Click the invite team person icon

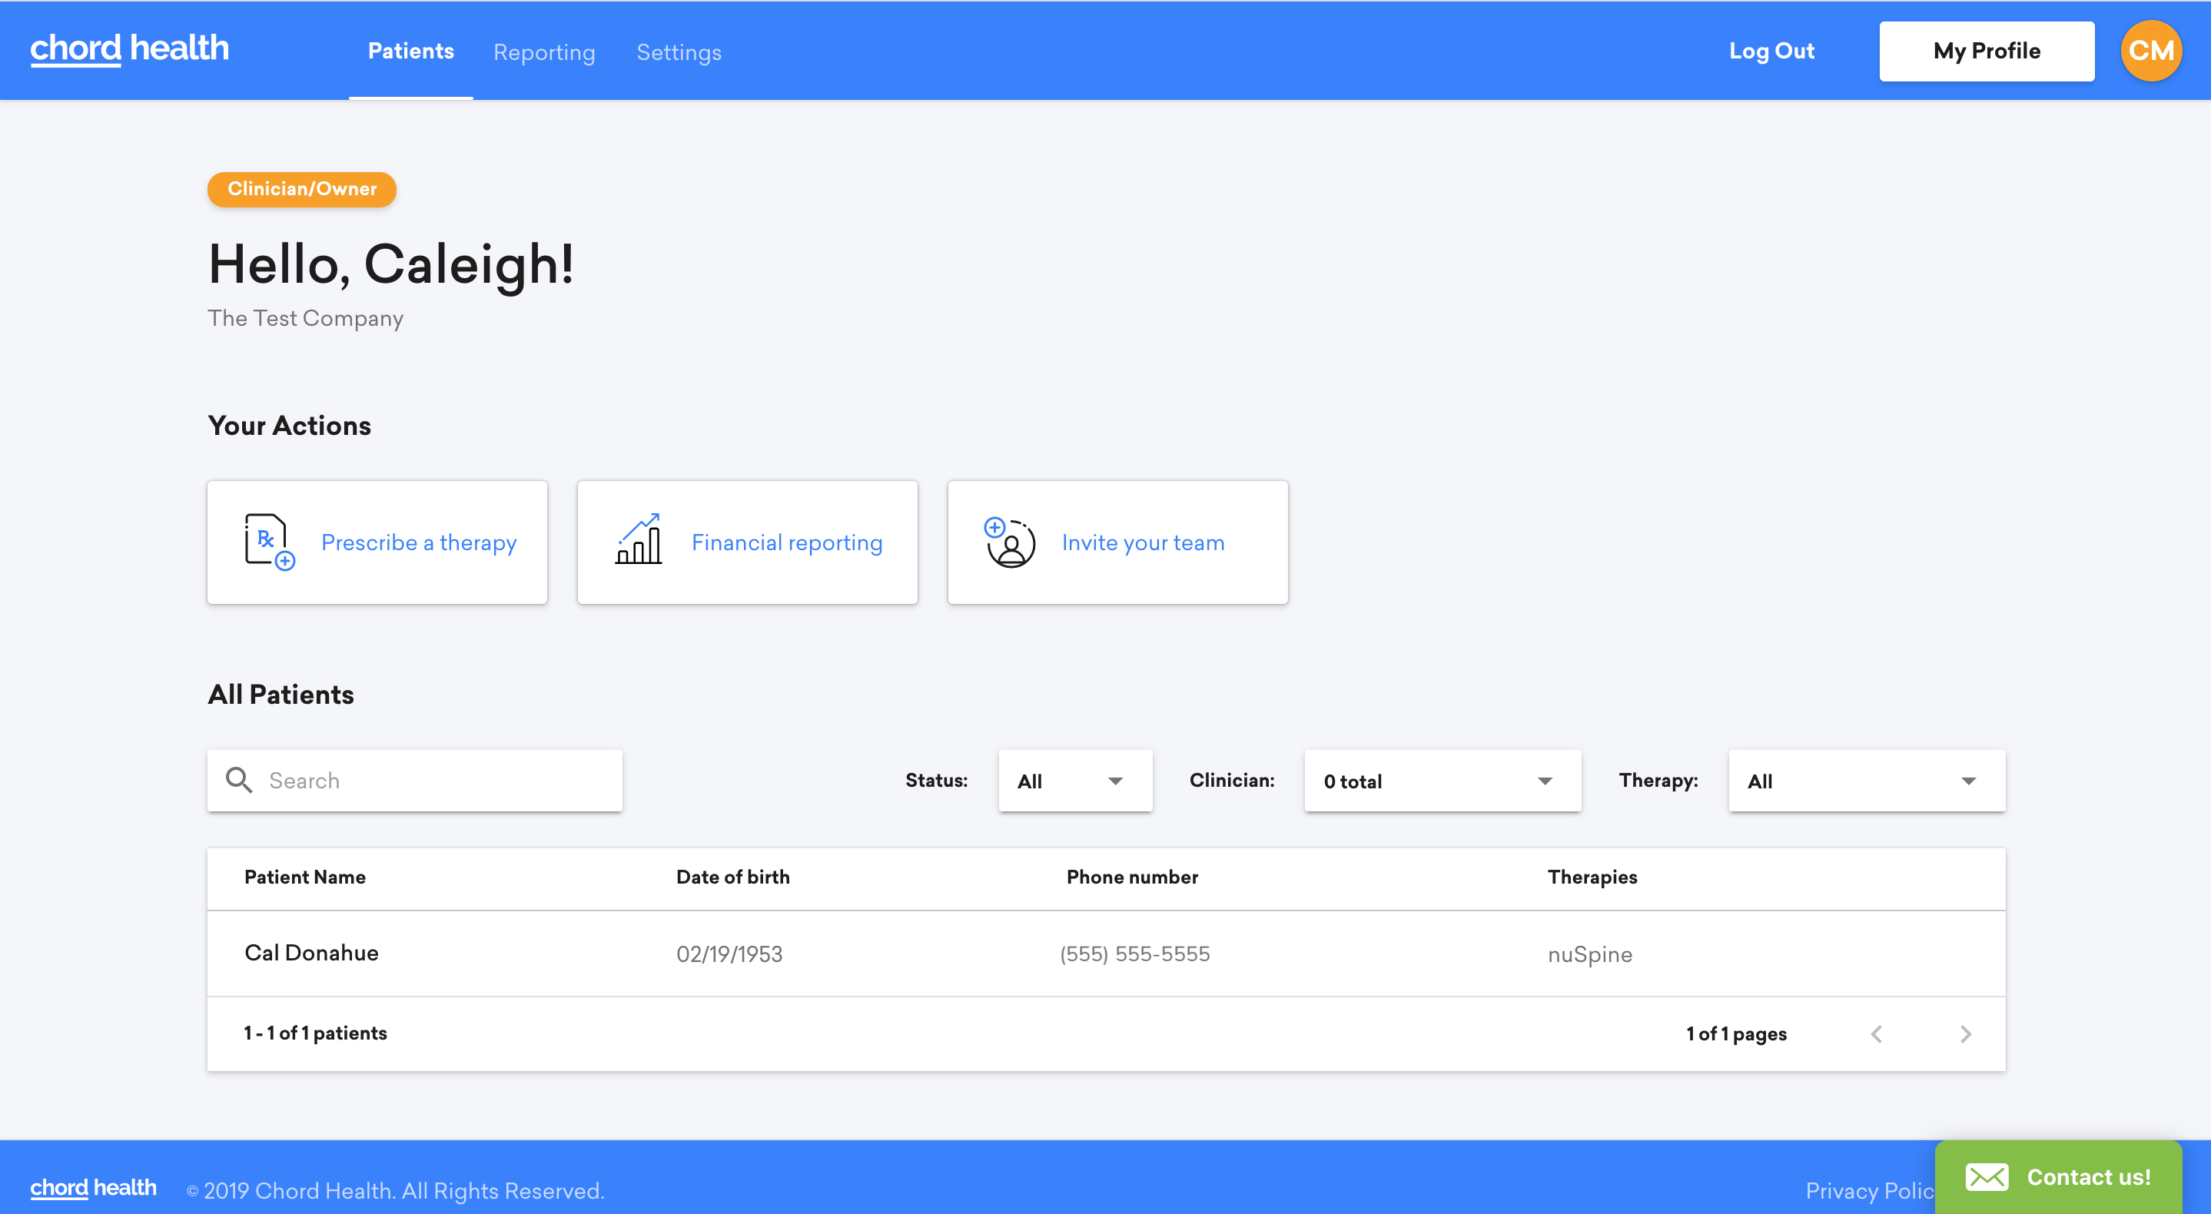(x=1009, y=542)
